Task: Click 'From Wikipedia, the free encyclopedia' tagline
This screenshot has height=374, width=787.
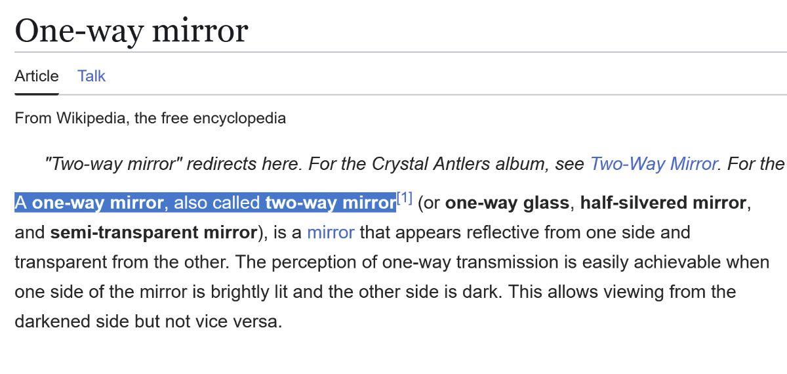Action: pyautogui.click(x=150, y=119)
